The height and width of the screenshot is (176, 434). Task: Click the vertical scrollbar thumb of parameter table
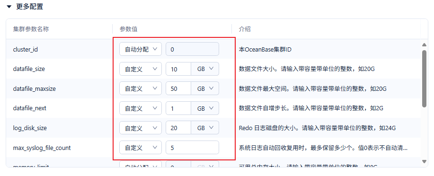click(x=424, y=79)
